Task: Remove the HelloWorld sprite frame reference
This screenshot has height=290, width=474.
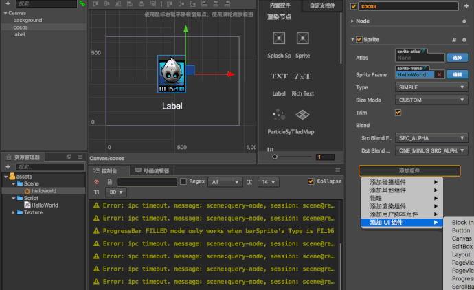Action: (x=439, y=74)
